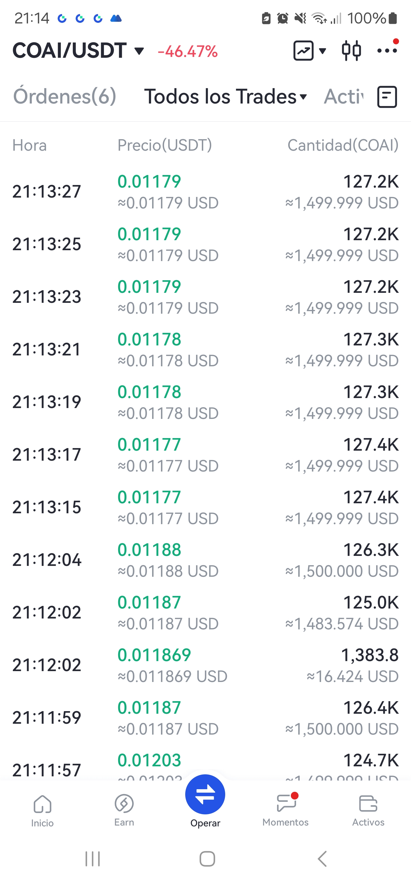Open the three-dot more options menu
Screen dimensions: 411x883
pyautogui.click(x=387, y=50)
